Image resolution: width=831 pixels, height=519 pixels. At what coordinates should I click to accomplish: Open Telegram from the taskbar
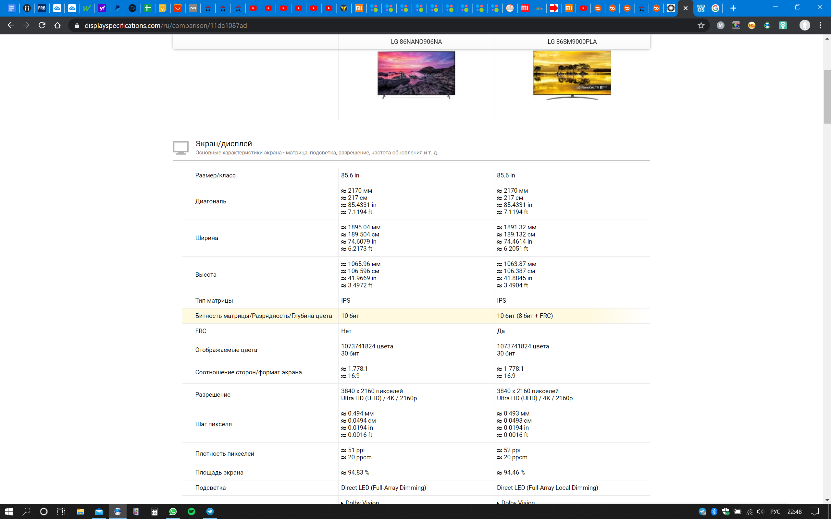coord(210,512)
